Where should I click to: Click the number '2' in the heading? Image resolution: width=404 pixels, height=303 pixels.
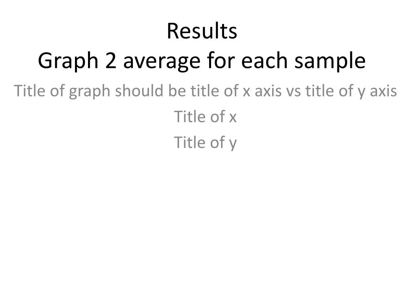point(111,60)
